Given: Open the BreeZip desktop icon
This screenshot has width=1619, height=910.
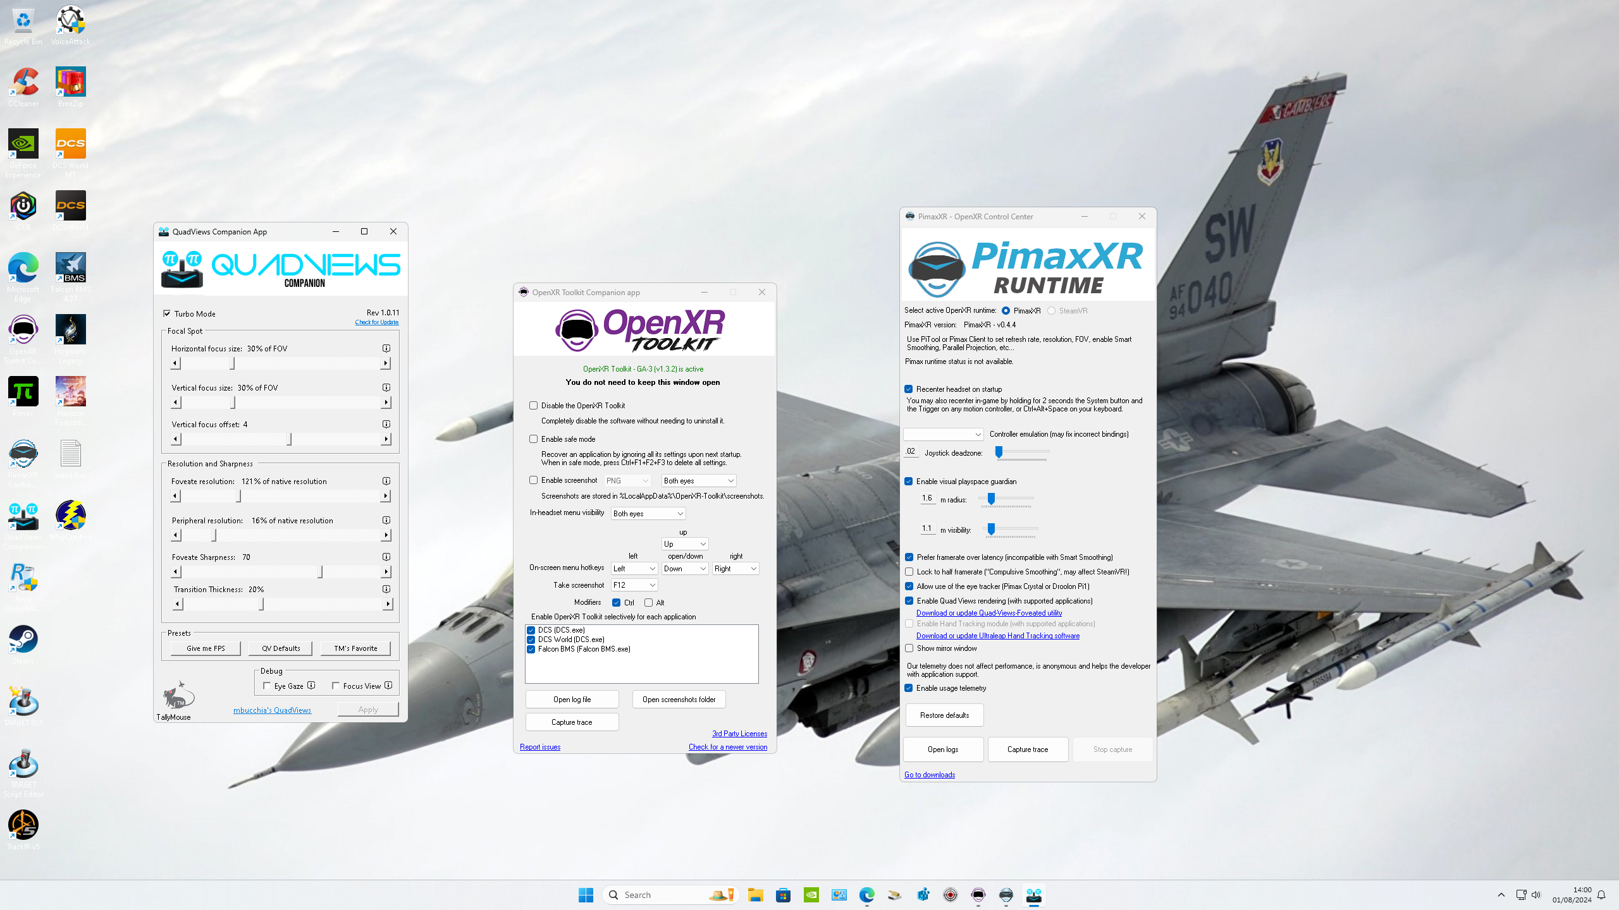Looking at the screenshot, I should coord(70,87).
